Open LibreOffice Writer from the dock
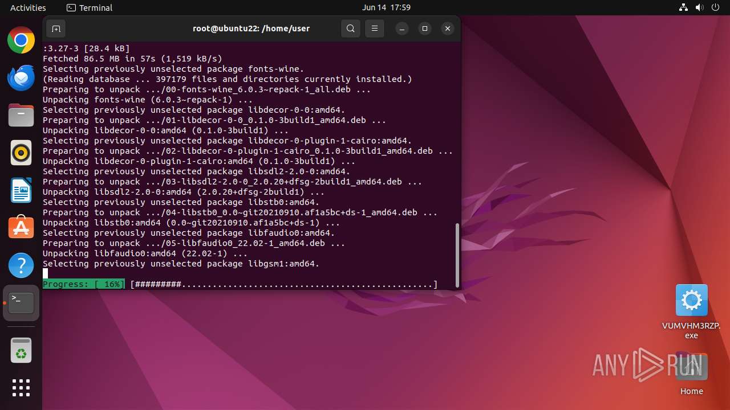Image resolution: width=730 pixels, height=410 pixels. pyautogui.click(x=21, y=190)
